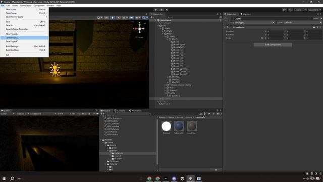Choose Build Settings... in File menu

point(24,46)
